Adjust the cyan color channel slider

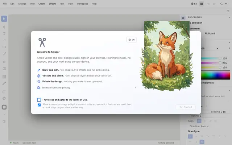[x=211, y=58]
